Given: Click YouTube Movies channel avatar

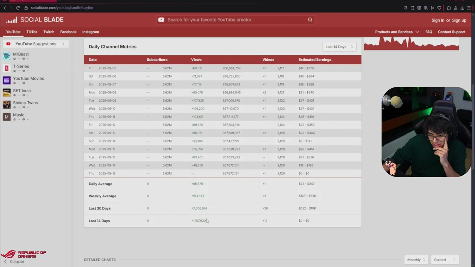Looking at the screenshot, I should tap(7, 80).
